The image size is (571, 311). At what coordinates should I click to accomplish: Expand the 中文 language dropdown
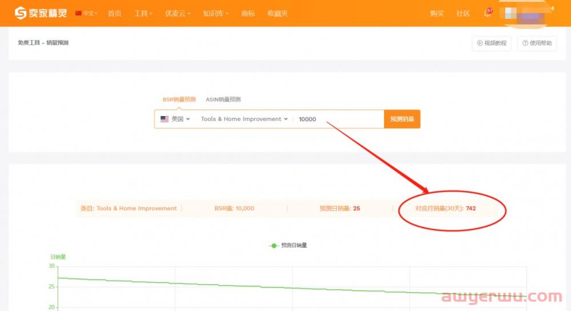pos(90,13)
